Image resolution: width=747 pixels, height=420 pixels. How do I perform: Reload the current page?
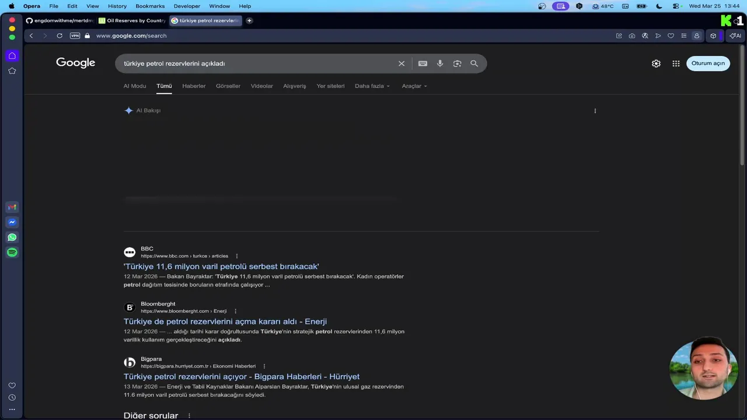60,36
